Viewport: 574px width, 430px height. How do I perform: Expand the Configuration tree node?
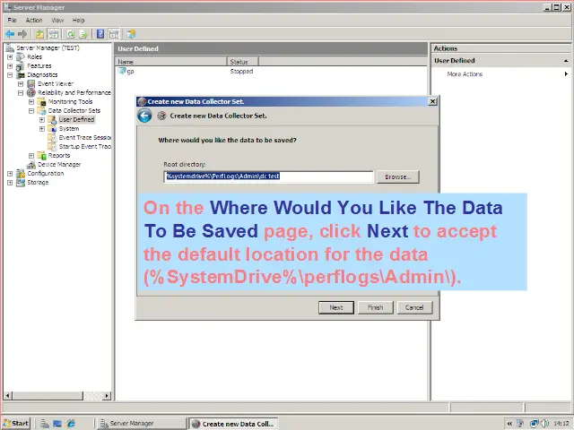coord(10,174)
